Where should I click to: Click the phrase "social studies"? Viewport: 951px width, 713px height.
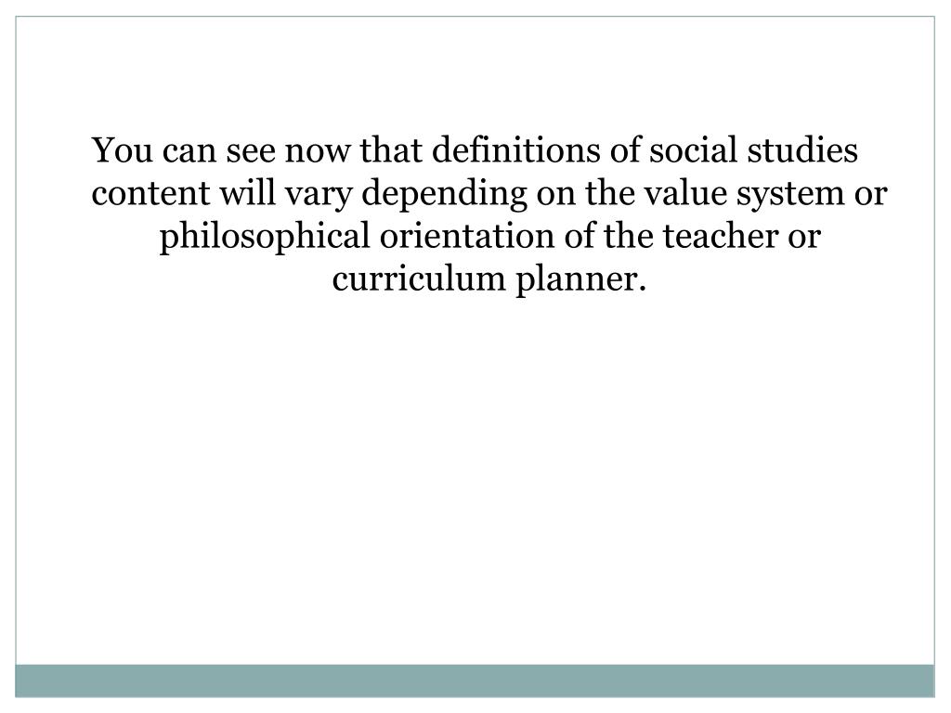point(754,150)
